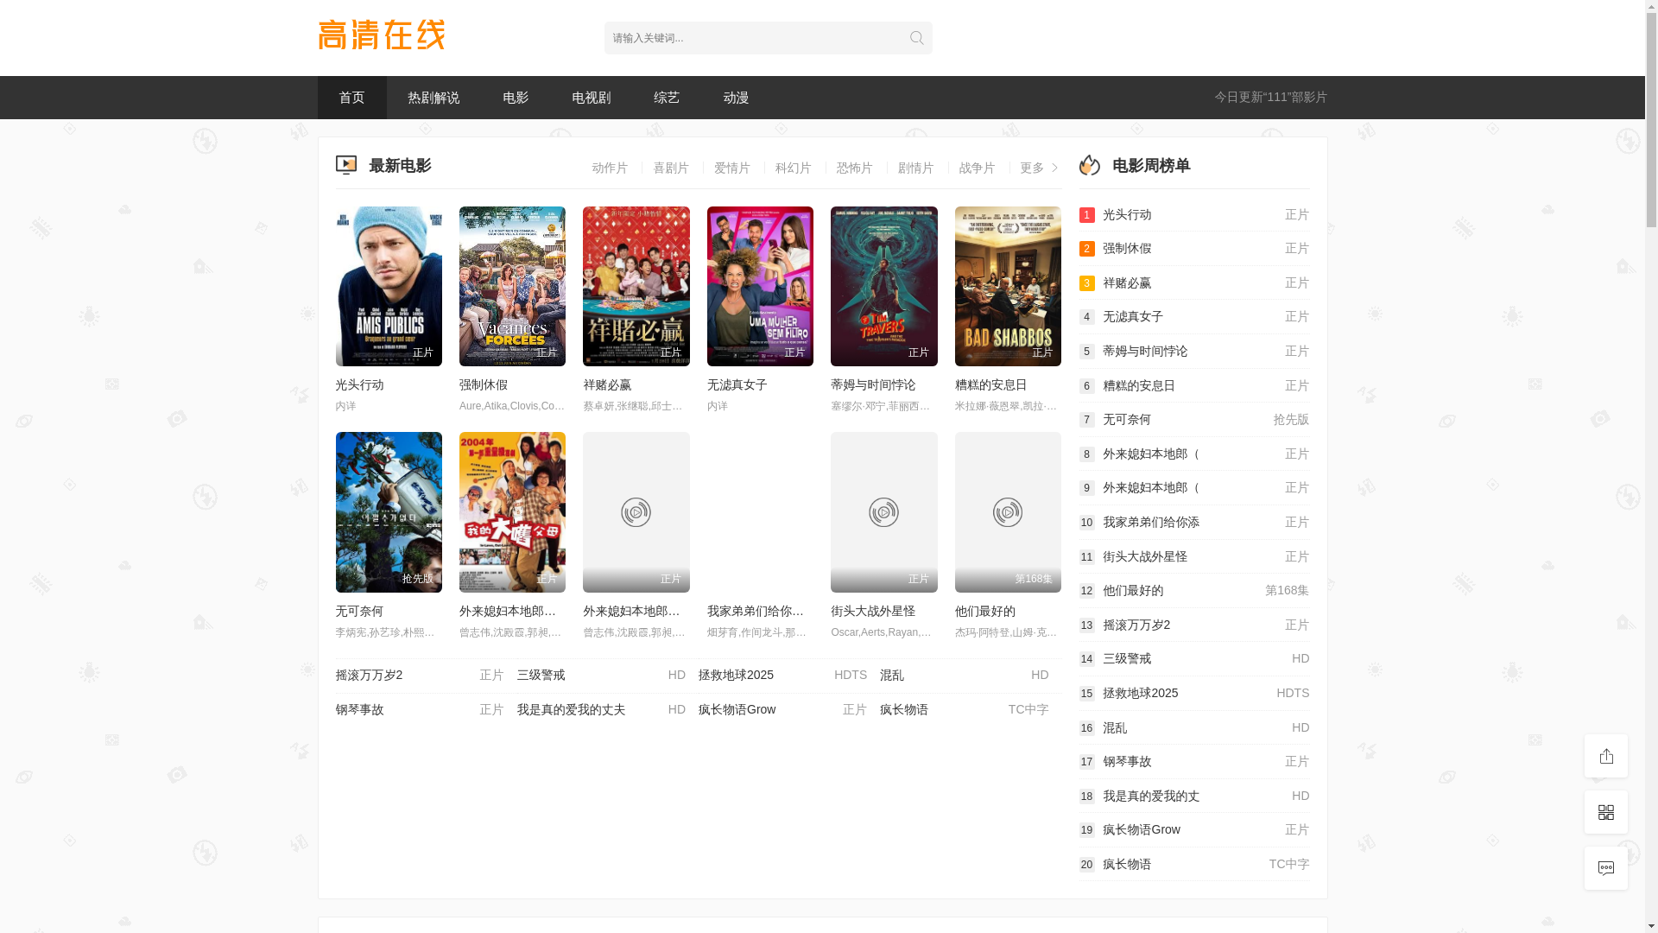Open the 祥赌必赢 poster thumbnail
This screenshot has width=1658, height=933.
point(636,286)
